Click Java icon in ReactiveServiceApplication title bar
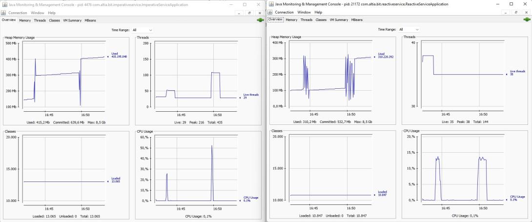Viewport: 532px width, 222px height. 271,4
